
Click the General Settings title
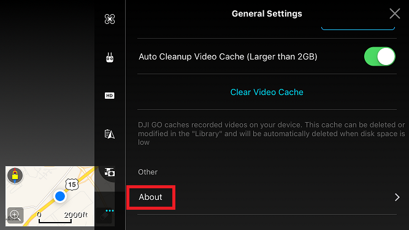pos(267,13)
